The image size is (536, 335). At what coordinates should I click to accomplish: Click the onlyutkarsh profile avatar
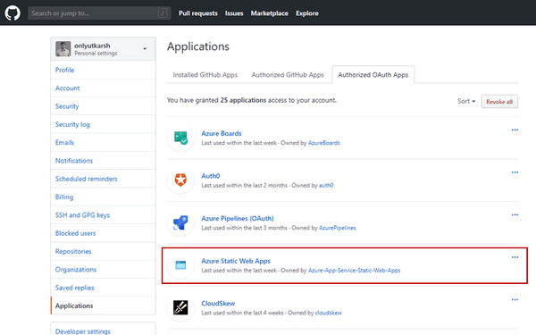click(63, 49)
